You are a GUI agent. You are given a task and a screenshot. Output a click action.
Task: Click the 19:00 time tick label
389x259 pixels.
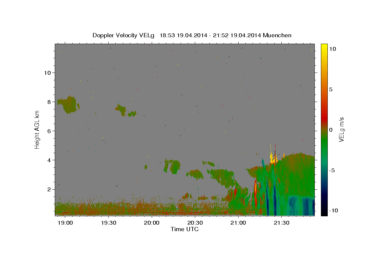pos(66,223)
